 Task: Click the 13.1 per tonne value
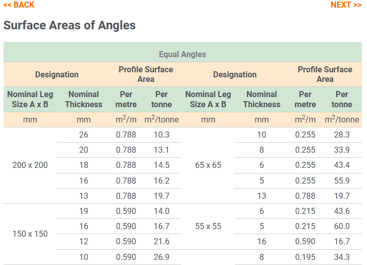[161, 150]
